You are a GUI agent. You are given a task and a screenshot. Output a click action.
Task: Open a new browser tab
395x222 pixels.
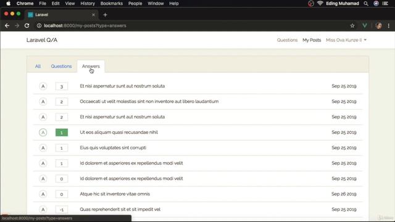pos(105,15)
